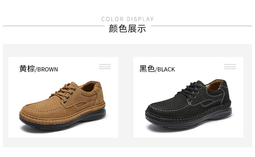Click the horizontal divider line left of title
255x157 pixels.
(54, 26)
